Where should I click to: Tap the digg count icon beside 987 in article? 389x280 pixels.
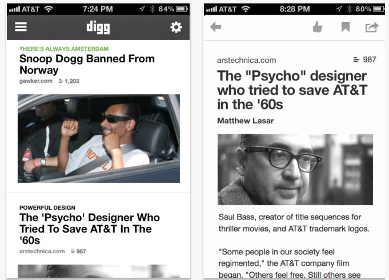pos(356,59)
